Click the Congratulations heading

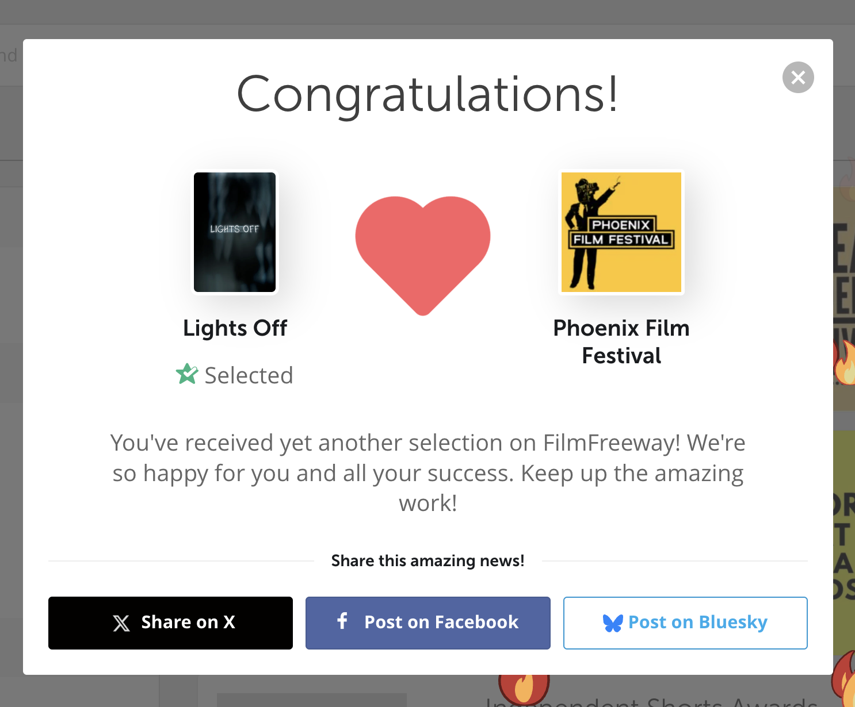point(428,94)
